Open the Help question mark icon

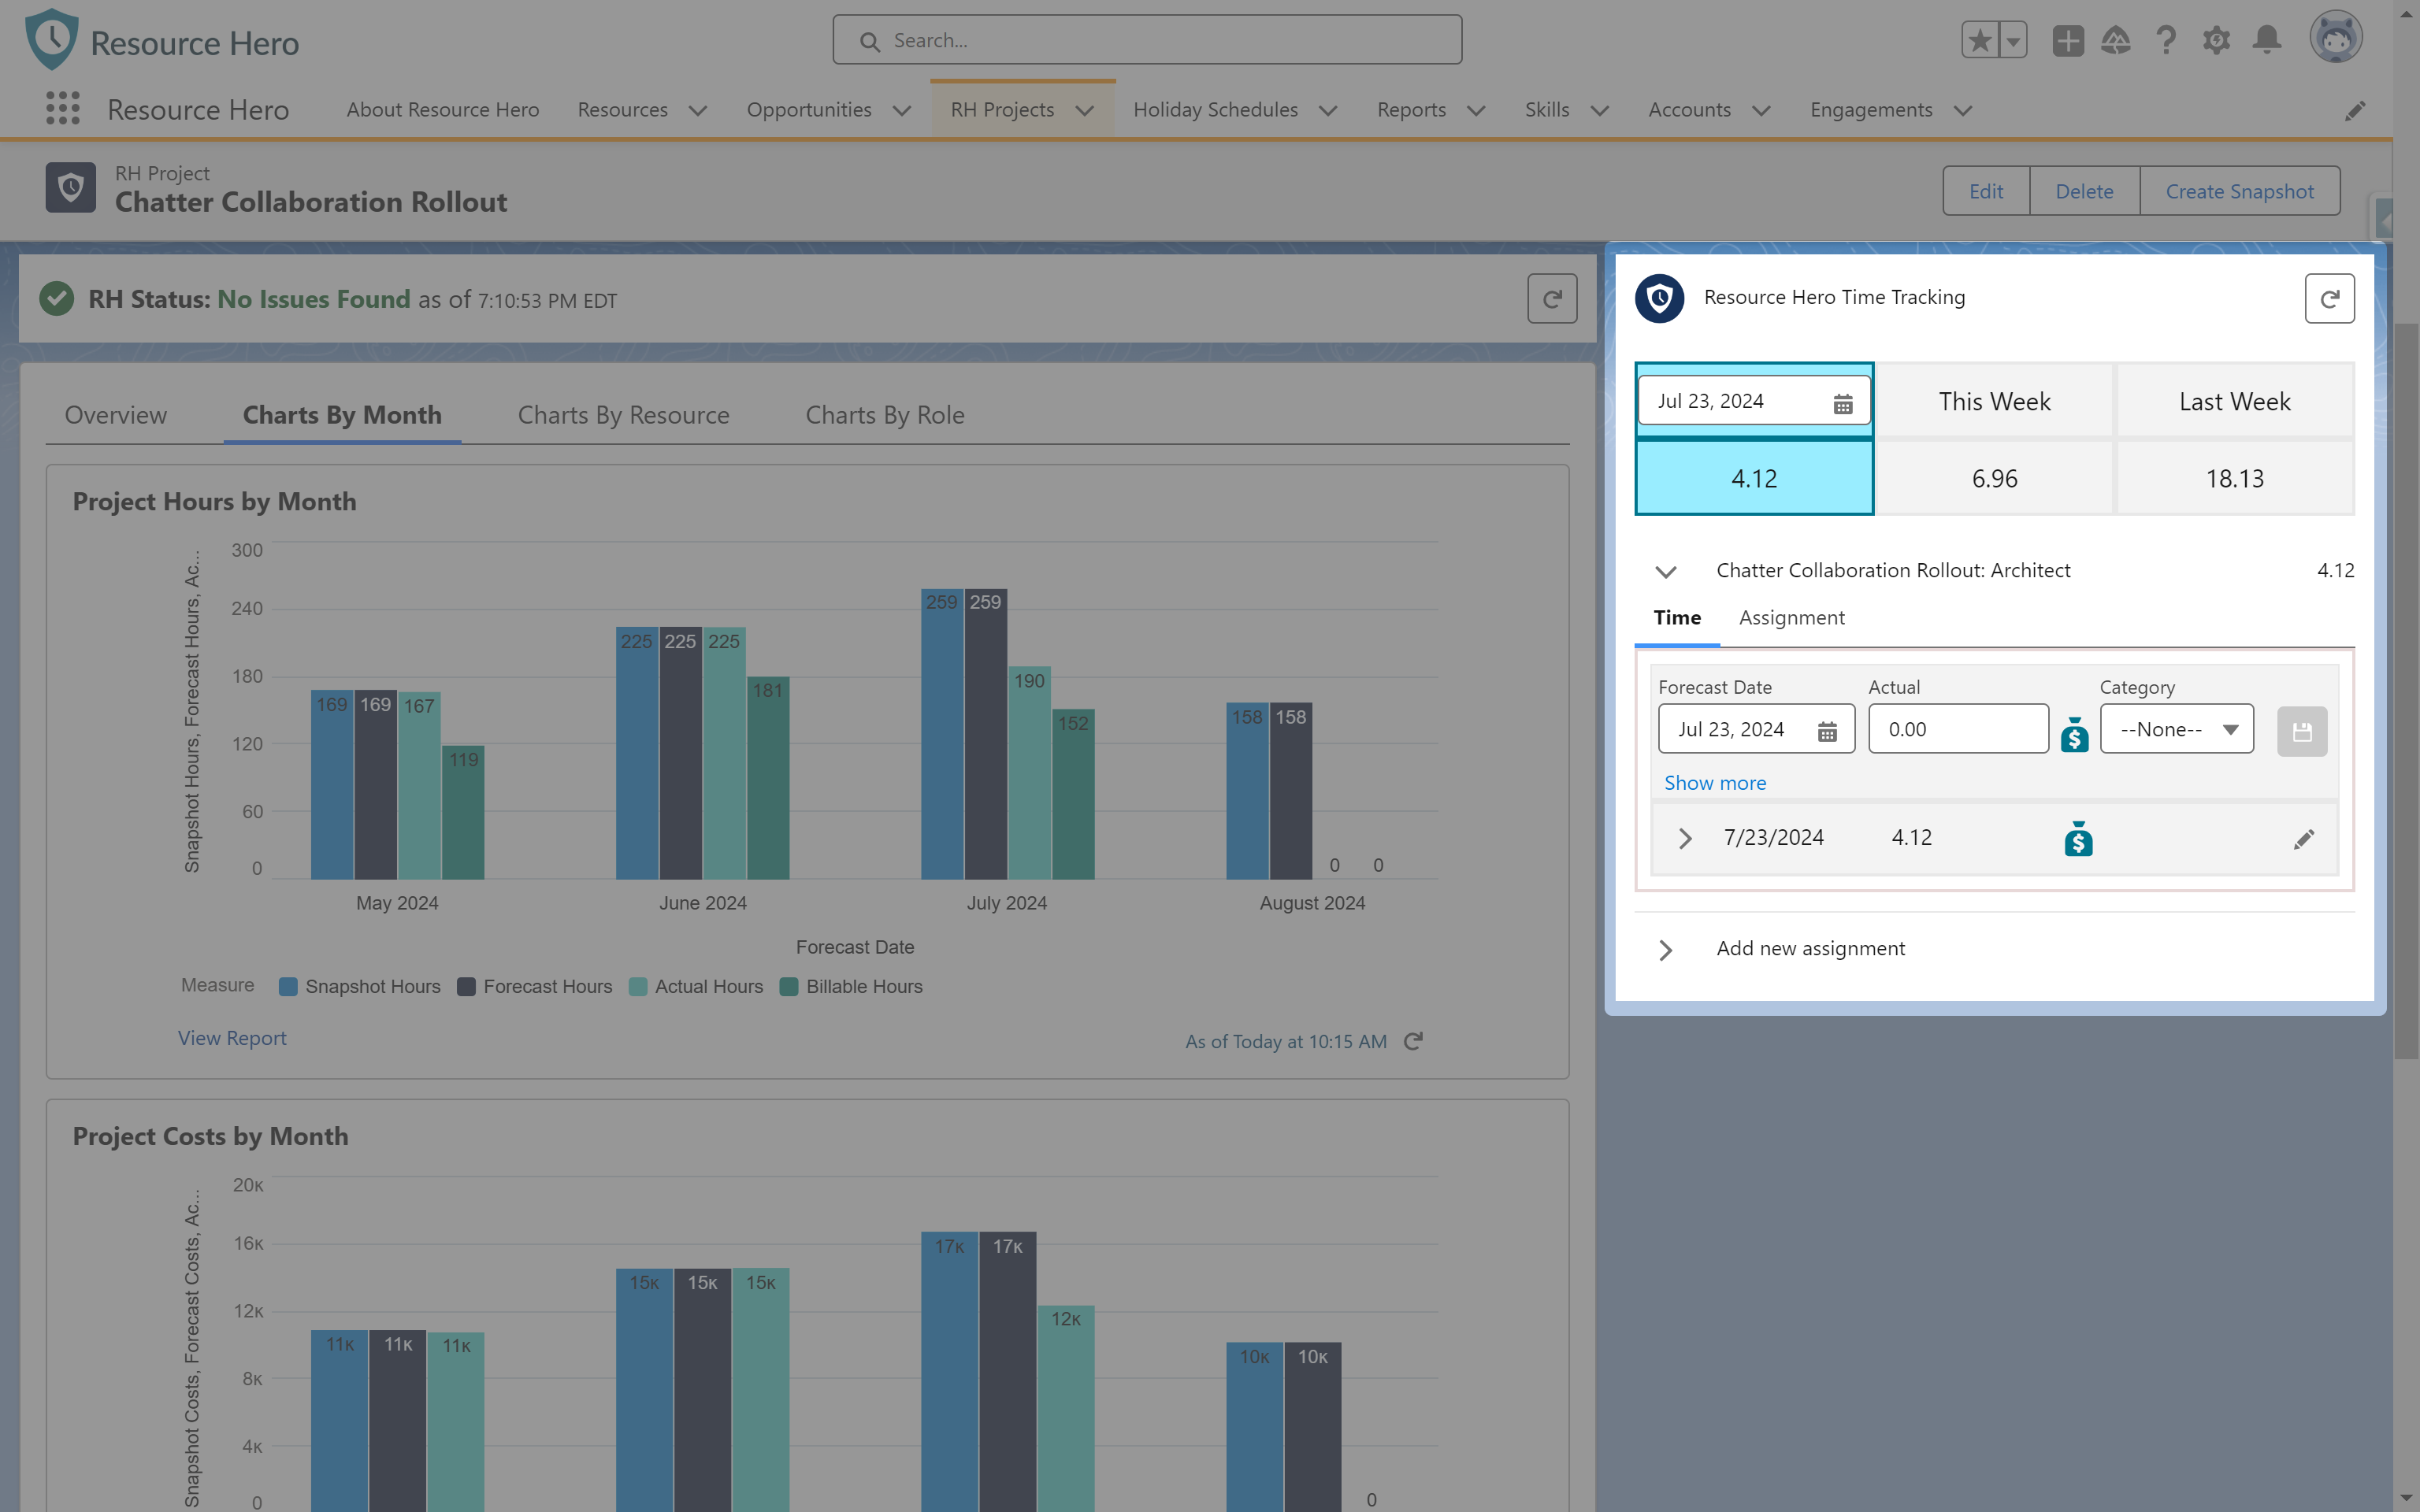pos(2166,41)
